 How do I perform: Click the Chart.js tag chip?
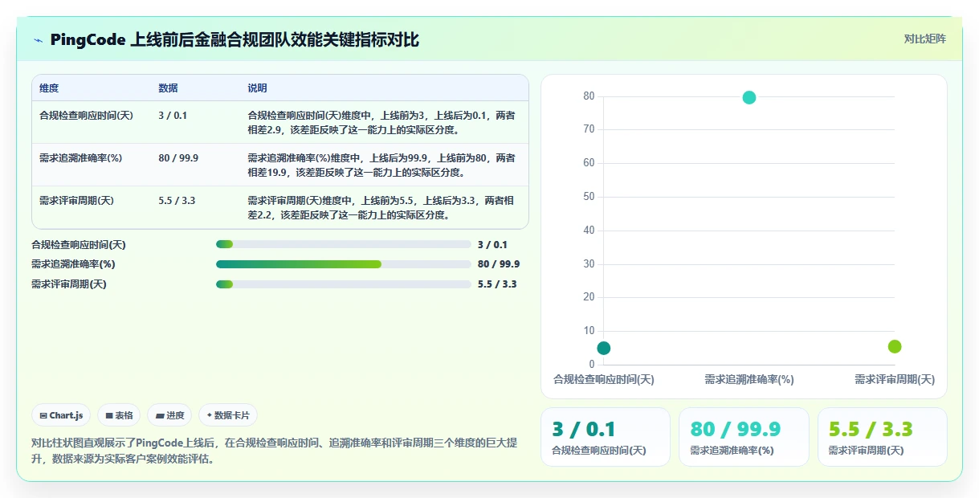[x=61, y=415]
